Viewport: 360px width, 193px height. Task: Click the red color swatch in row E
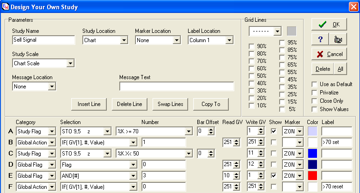(313, 176)
